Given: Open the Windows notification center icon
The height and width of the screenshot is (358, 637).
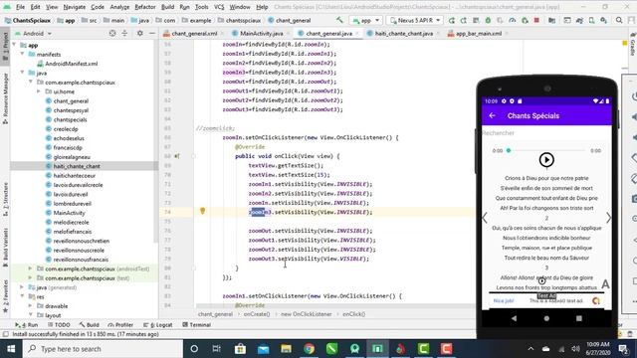Looking at the screenshot, I should click(623, 349).
